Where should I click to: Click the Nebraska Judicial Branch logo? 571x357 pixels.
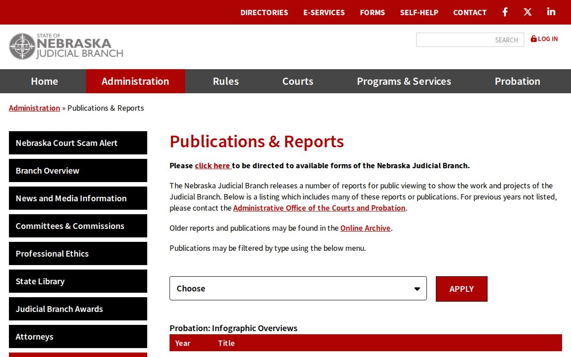(x=66, y=46)
